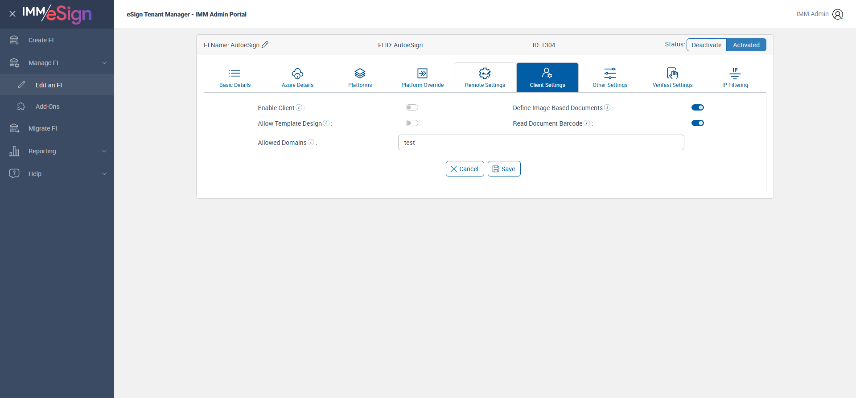Open the Other Settings tab
The image size is (856, 398).
point(610,78)
